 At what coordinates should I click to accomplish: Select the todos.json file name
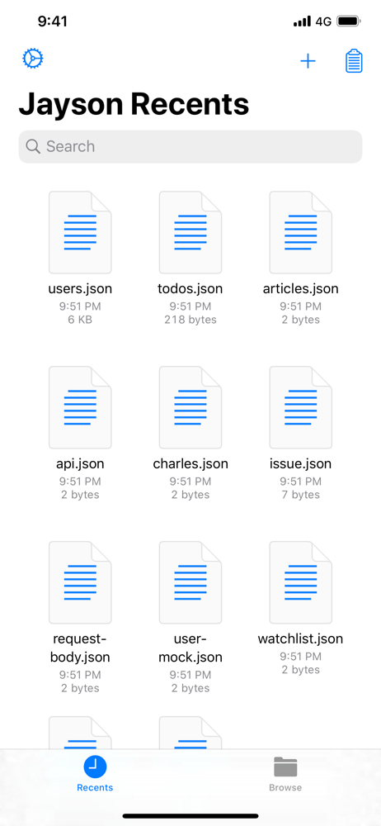click(190, 288)
